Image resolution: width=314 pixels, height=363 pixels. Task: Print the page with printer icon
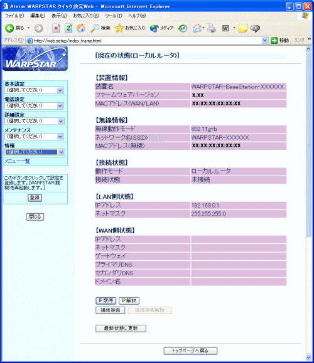(x=212, y=28)
